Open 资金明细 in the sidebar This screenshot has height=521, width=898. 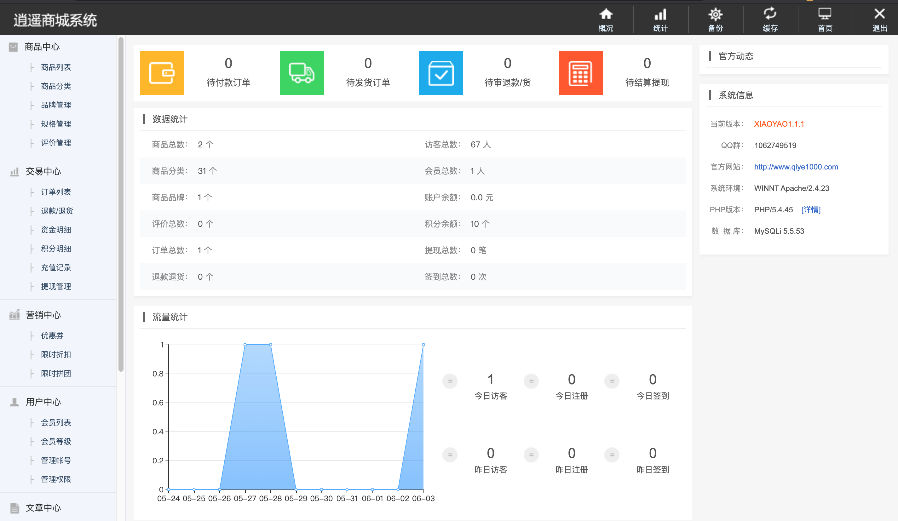pyautogui.click(x=56, y=230)
